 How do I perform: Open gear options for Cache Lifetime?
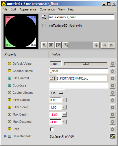[113, 93]
